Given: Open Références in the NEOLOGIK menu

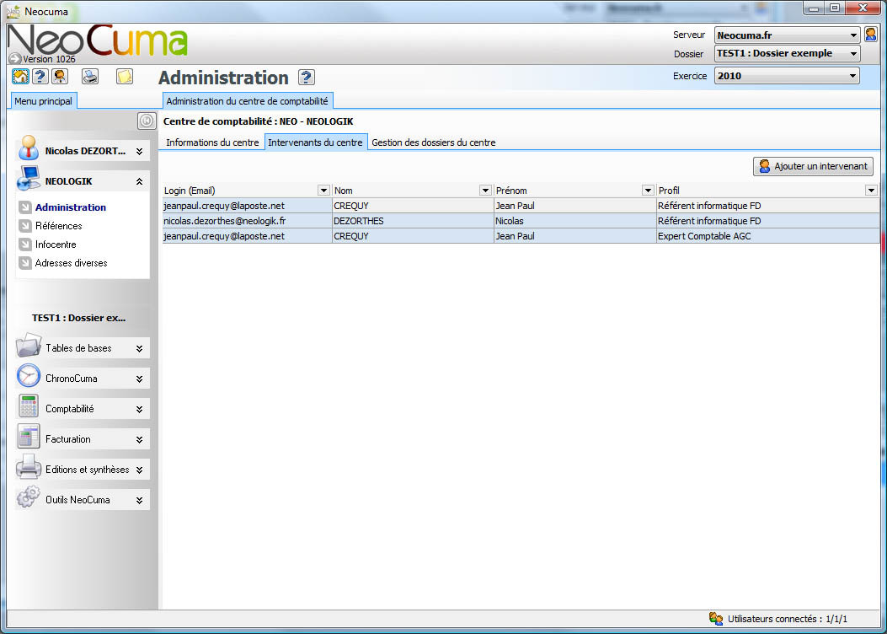Looking at the screenshot, I should tap(58, 226).
